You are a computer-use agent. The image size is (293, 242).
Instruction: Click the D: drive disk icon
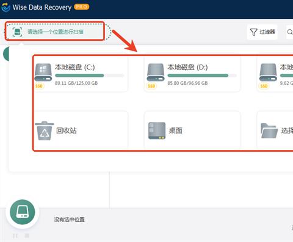click(156, 73)
